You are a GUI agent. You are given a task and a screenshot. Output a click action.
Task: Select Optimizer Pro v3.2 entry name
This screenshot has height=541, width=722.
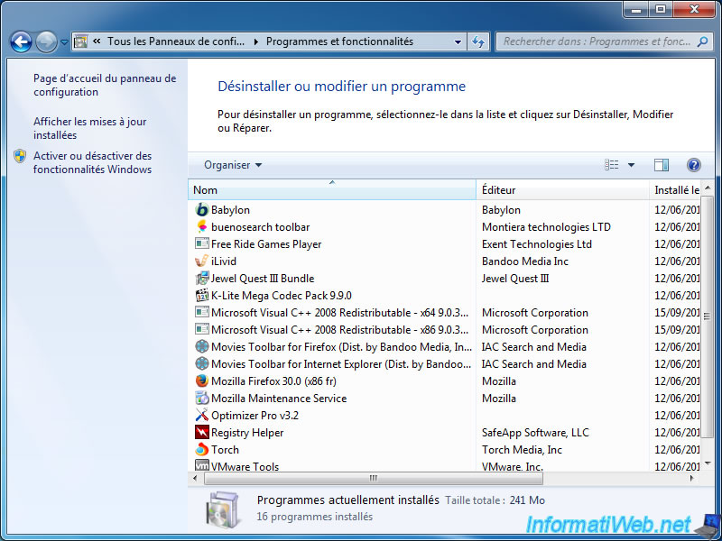pos(255,416)
